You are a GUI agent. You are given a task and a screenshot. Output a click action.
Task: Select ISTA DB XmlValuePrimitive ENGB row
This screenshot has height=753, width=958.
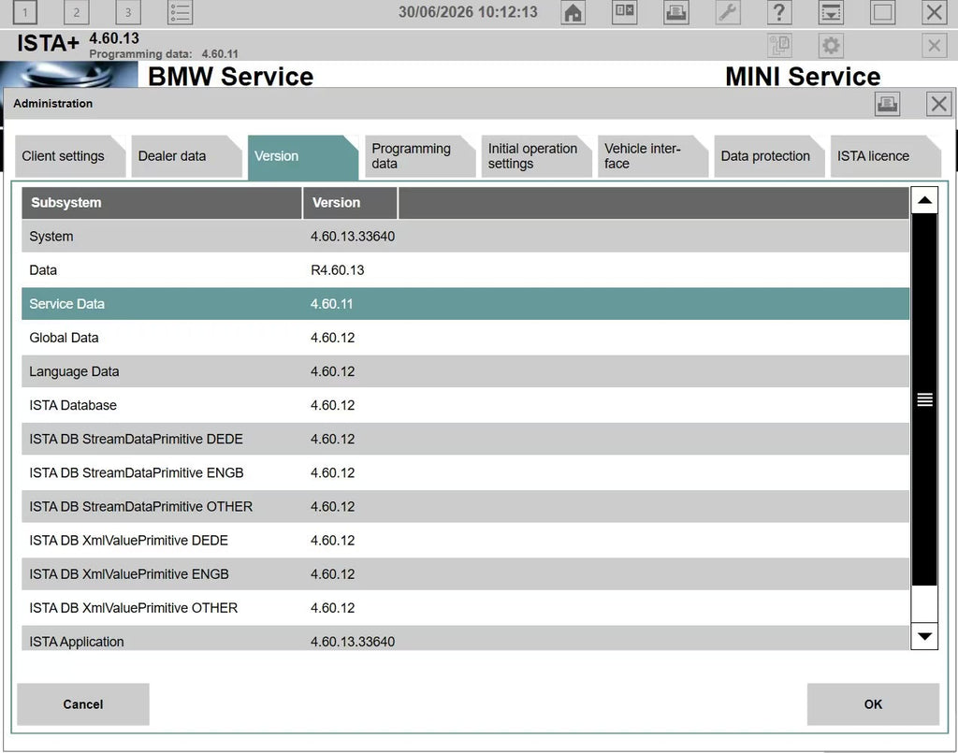[466, 574]
